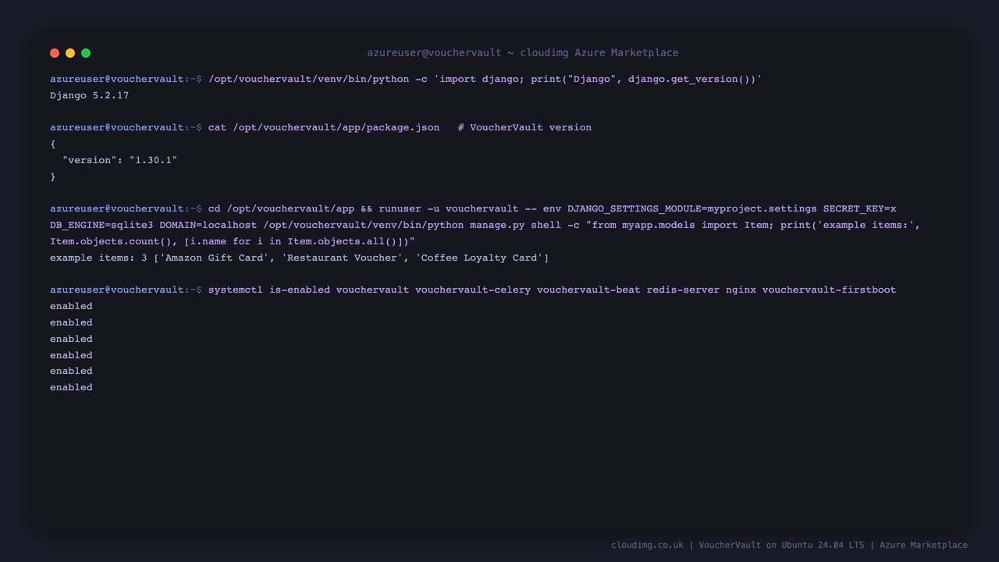Click the DOMAIN=localhost variable
Viewport: 999px width, 562px height.
(x=208, y=225)
